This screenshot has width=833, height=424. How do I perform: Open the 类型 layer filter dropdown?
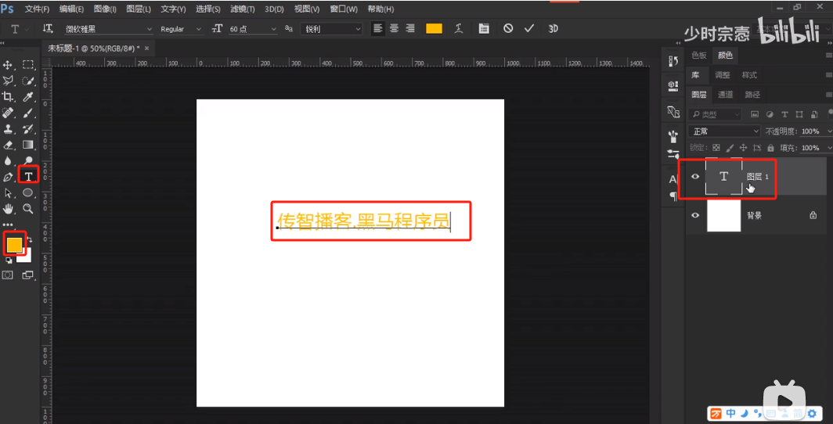pyautogui.click(x=715, y=114)
